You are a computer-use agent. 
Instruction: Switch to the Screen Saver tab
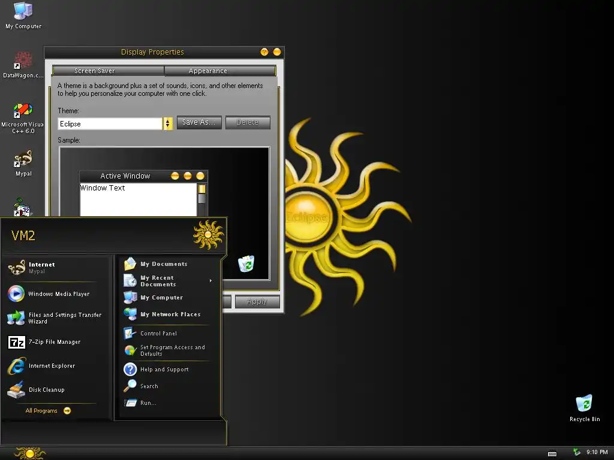(x=109, y=71)
